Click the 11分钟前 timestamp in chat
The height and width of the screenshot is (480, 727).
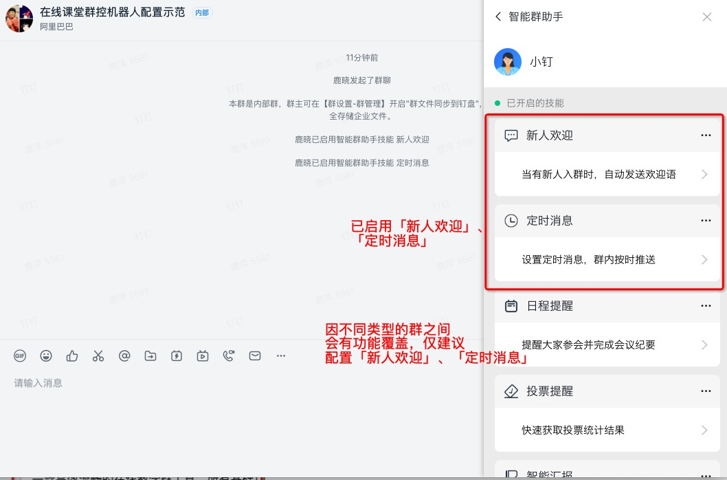click(362, 58)
